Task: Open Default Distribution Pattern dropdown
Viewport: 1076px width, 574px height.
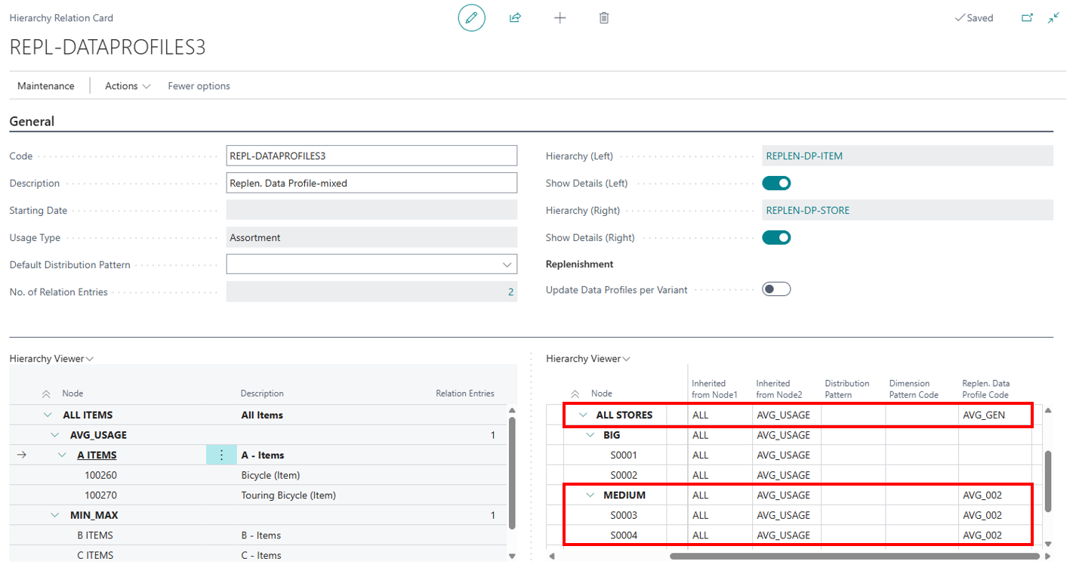Action: click(x=506, y=264)
